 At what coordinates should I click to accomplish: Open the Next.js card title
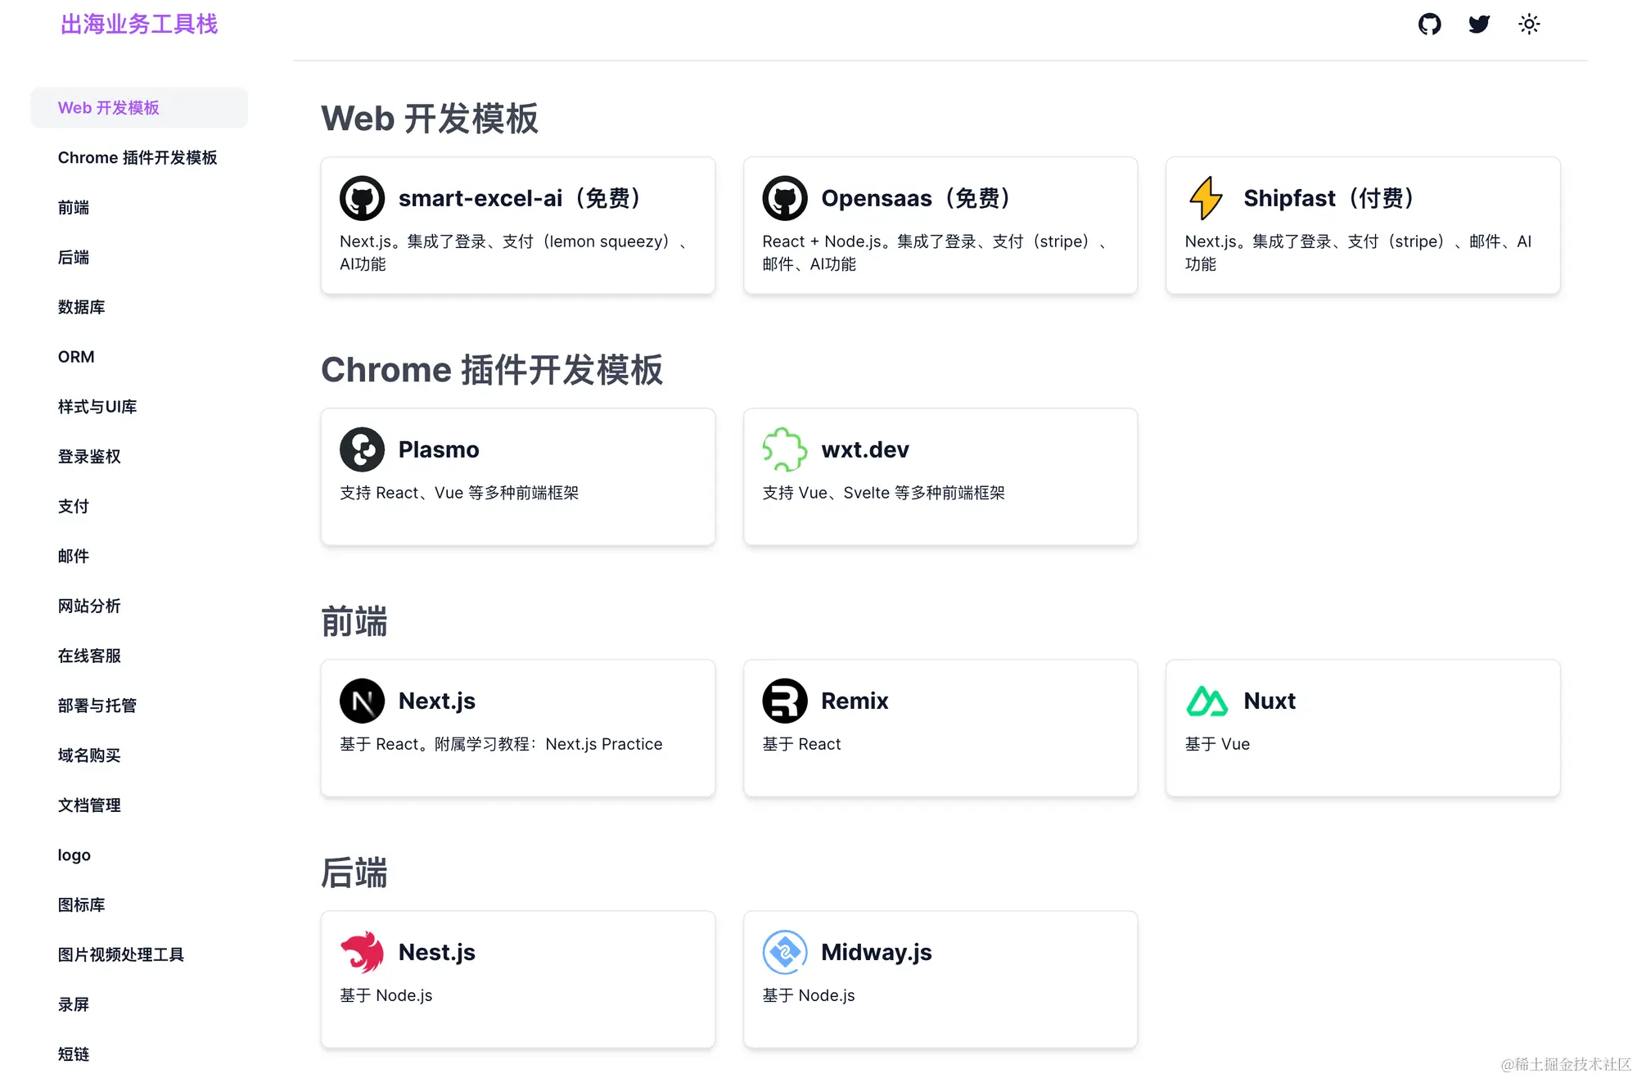coord(437,701)
